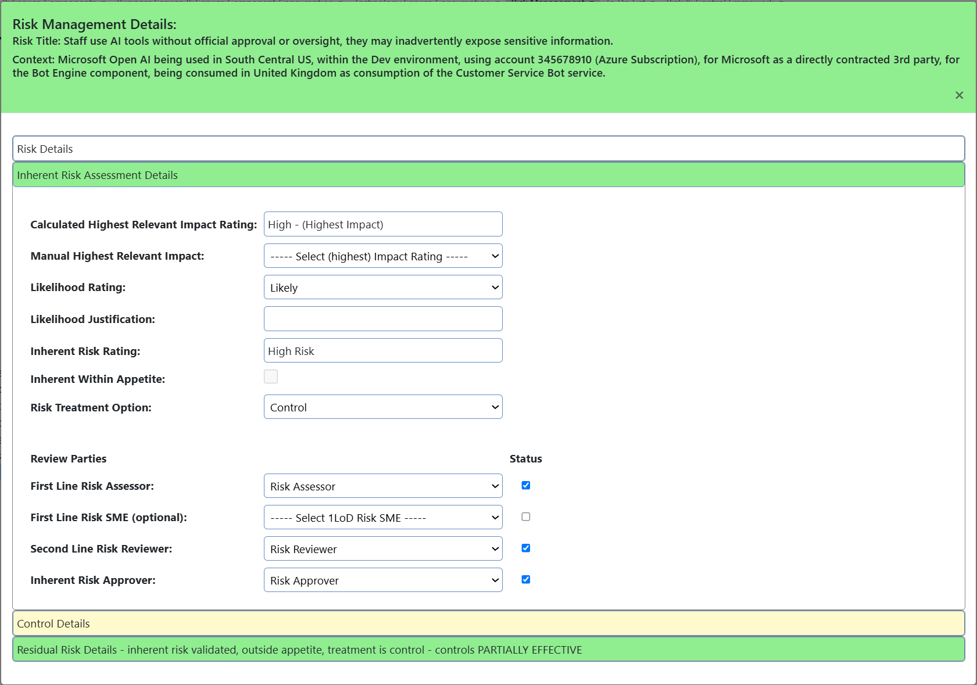Change the Inherent Risk Approver selection
The width and height of the screenshot is (977, 685).
[x=382, y=580]
